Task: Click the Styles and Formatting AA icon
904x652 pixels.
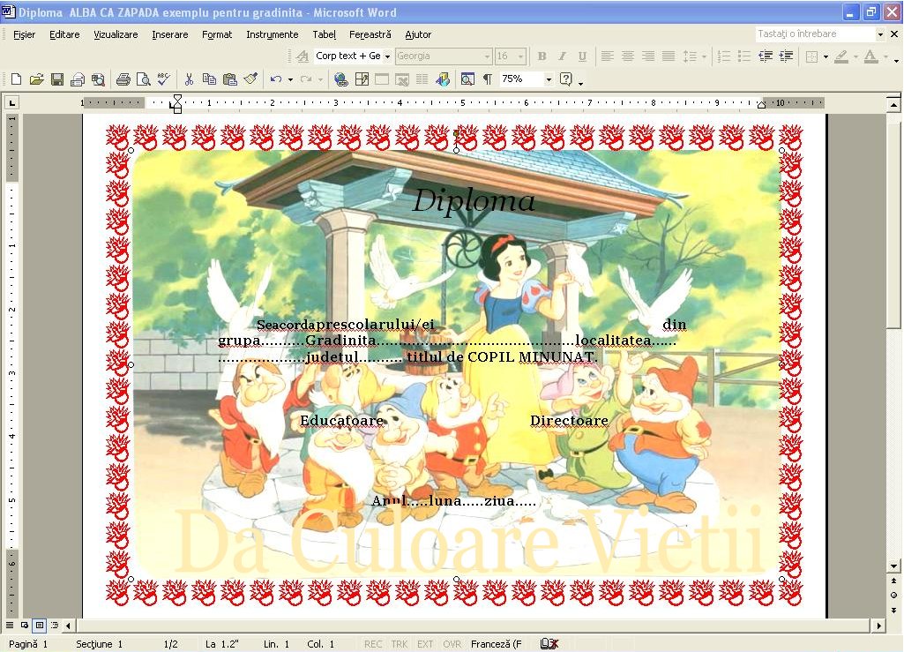Action: (303, 56)
